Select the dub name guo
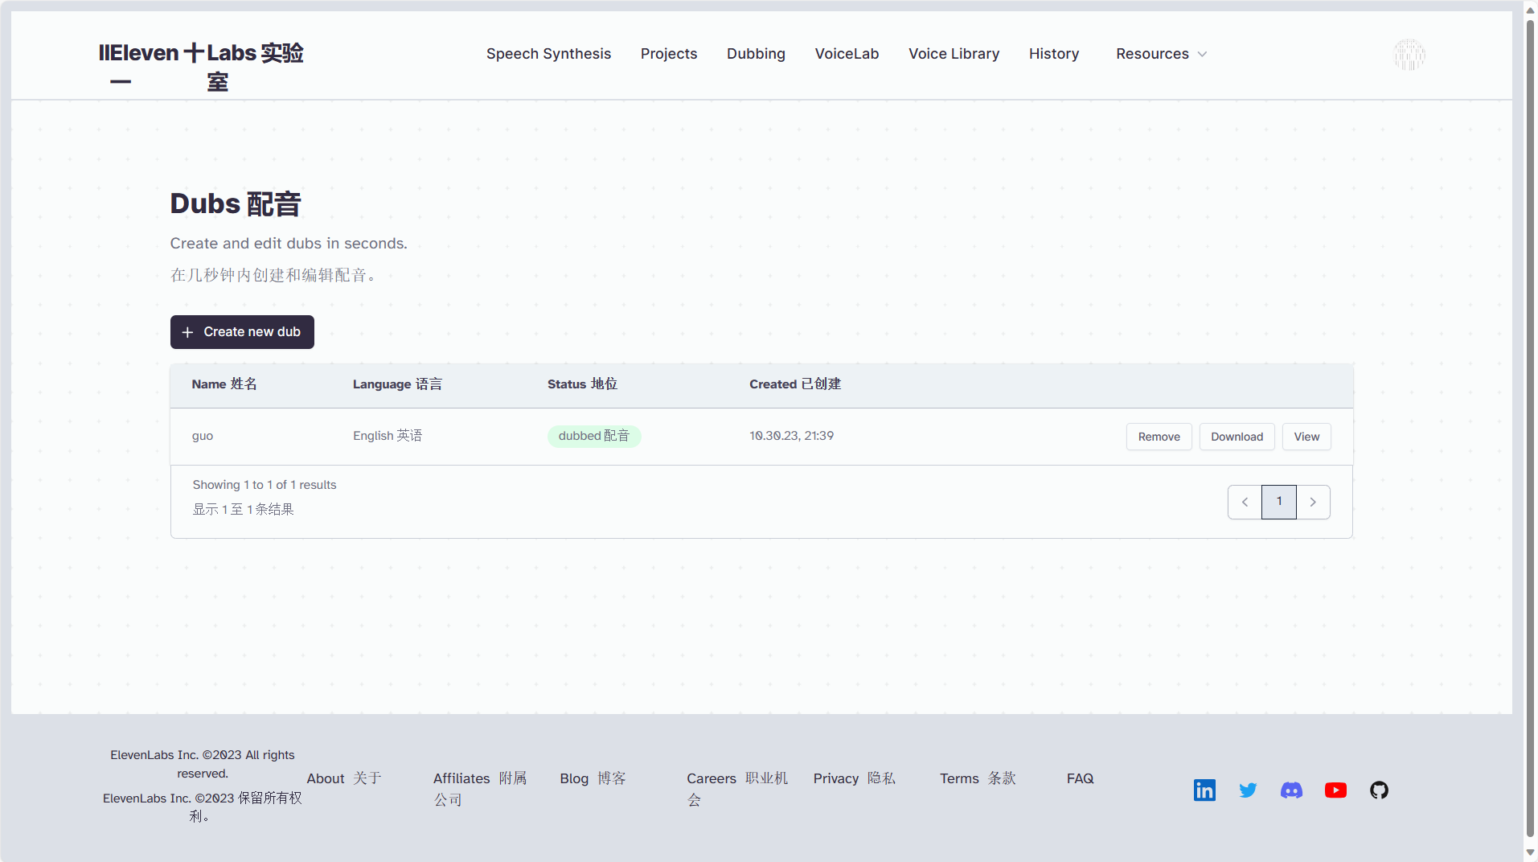This screenshot has width=1538, height=862. point(203,436)
